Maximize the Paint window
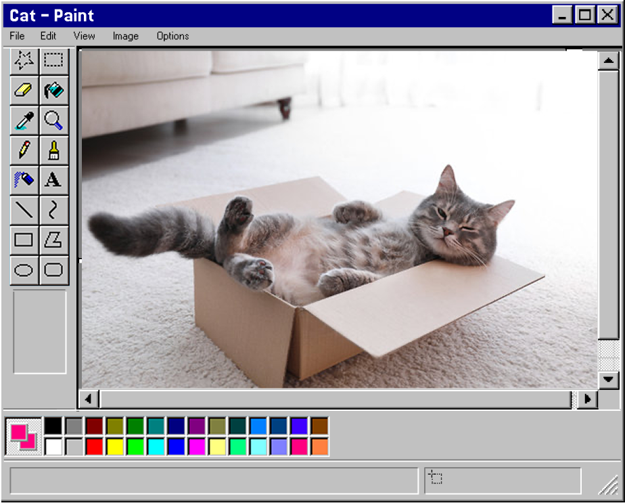The height and width of the screenshot is (503, 625). [584, 16]
